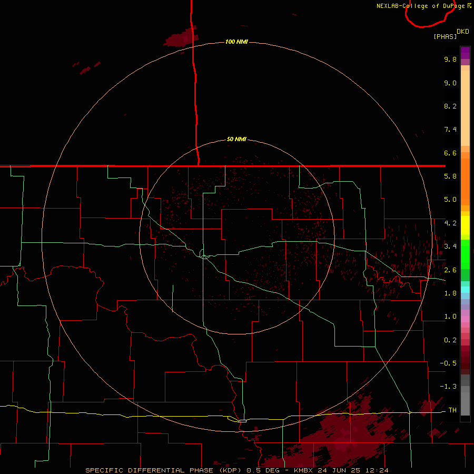Click the 2.6 color scale label

tap(450, 270)
